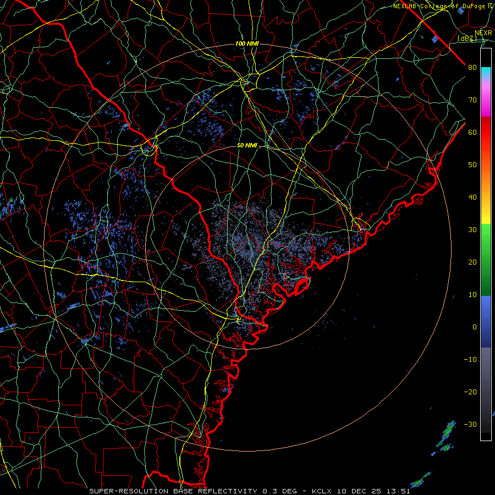Click the 50 value on the dBZ scale
The width and height of the screenshot is (495, 495).
pyautogui.click(x=472, y=165)
